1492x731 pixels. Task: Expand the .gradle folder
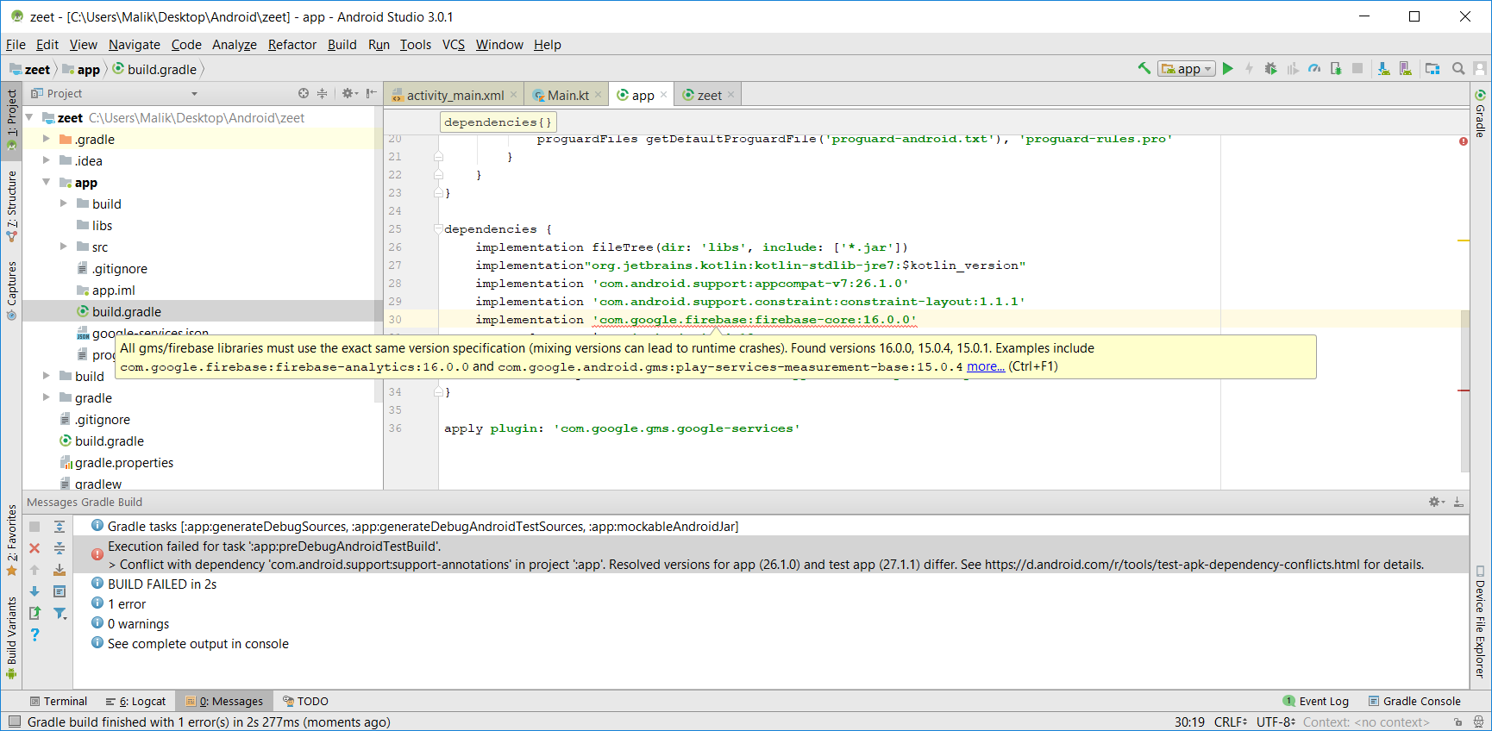[x=47, y=139]
